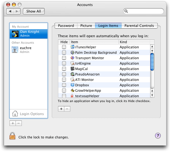Toggle Hide checkbox for Transport Monitor
The height and width of the screenshot is (152, 170).
pos(64,58)
